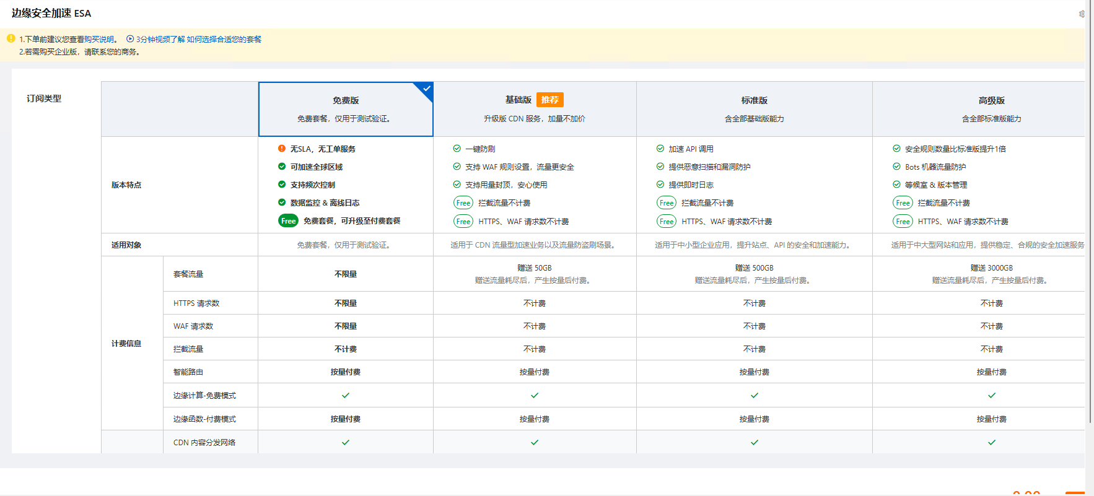Open settings gear icon at top right
Screen dimensions: 1094x496
point(1082,14)
